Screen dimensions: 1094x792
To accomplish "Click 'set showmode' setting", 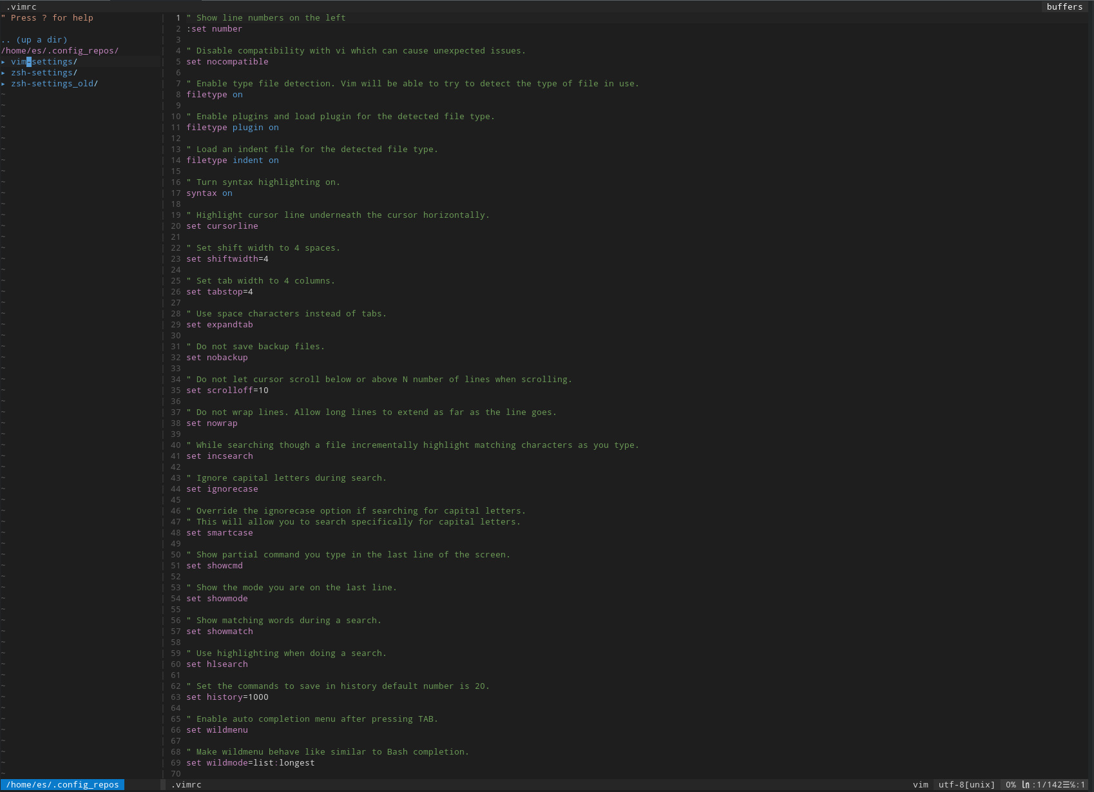I will 217,599.
